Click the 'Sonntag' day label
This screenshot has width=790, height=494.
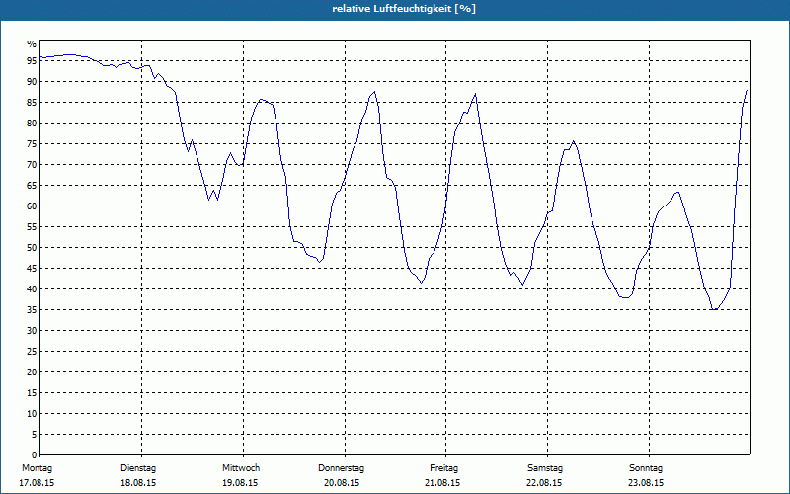point(646,468)
